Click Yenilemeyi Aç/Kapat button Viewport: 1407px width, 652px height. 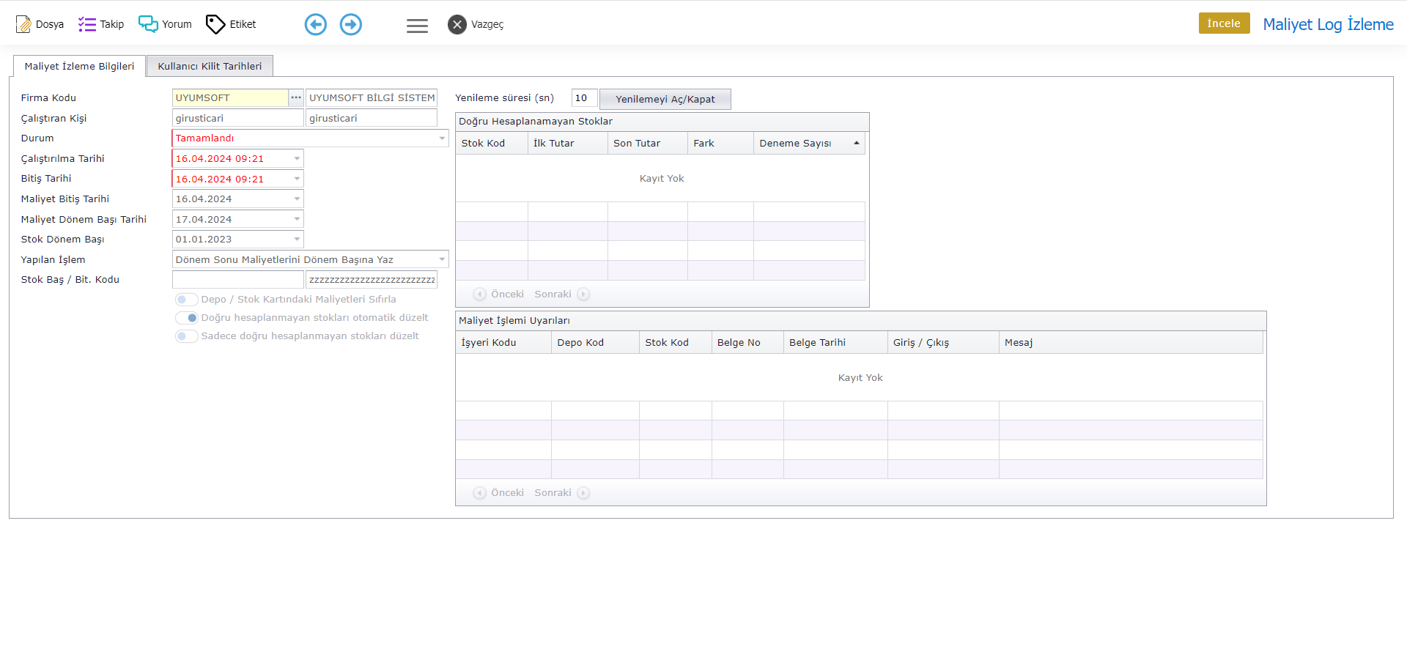[x=665, y=99]
